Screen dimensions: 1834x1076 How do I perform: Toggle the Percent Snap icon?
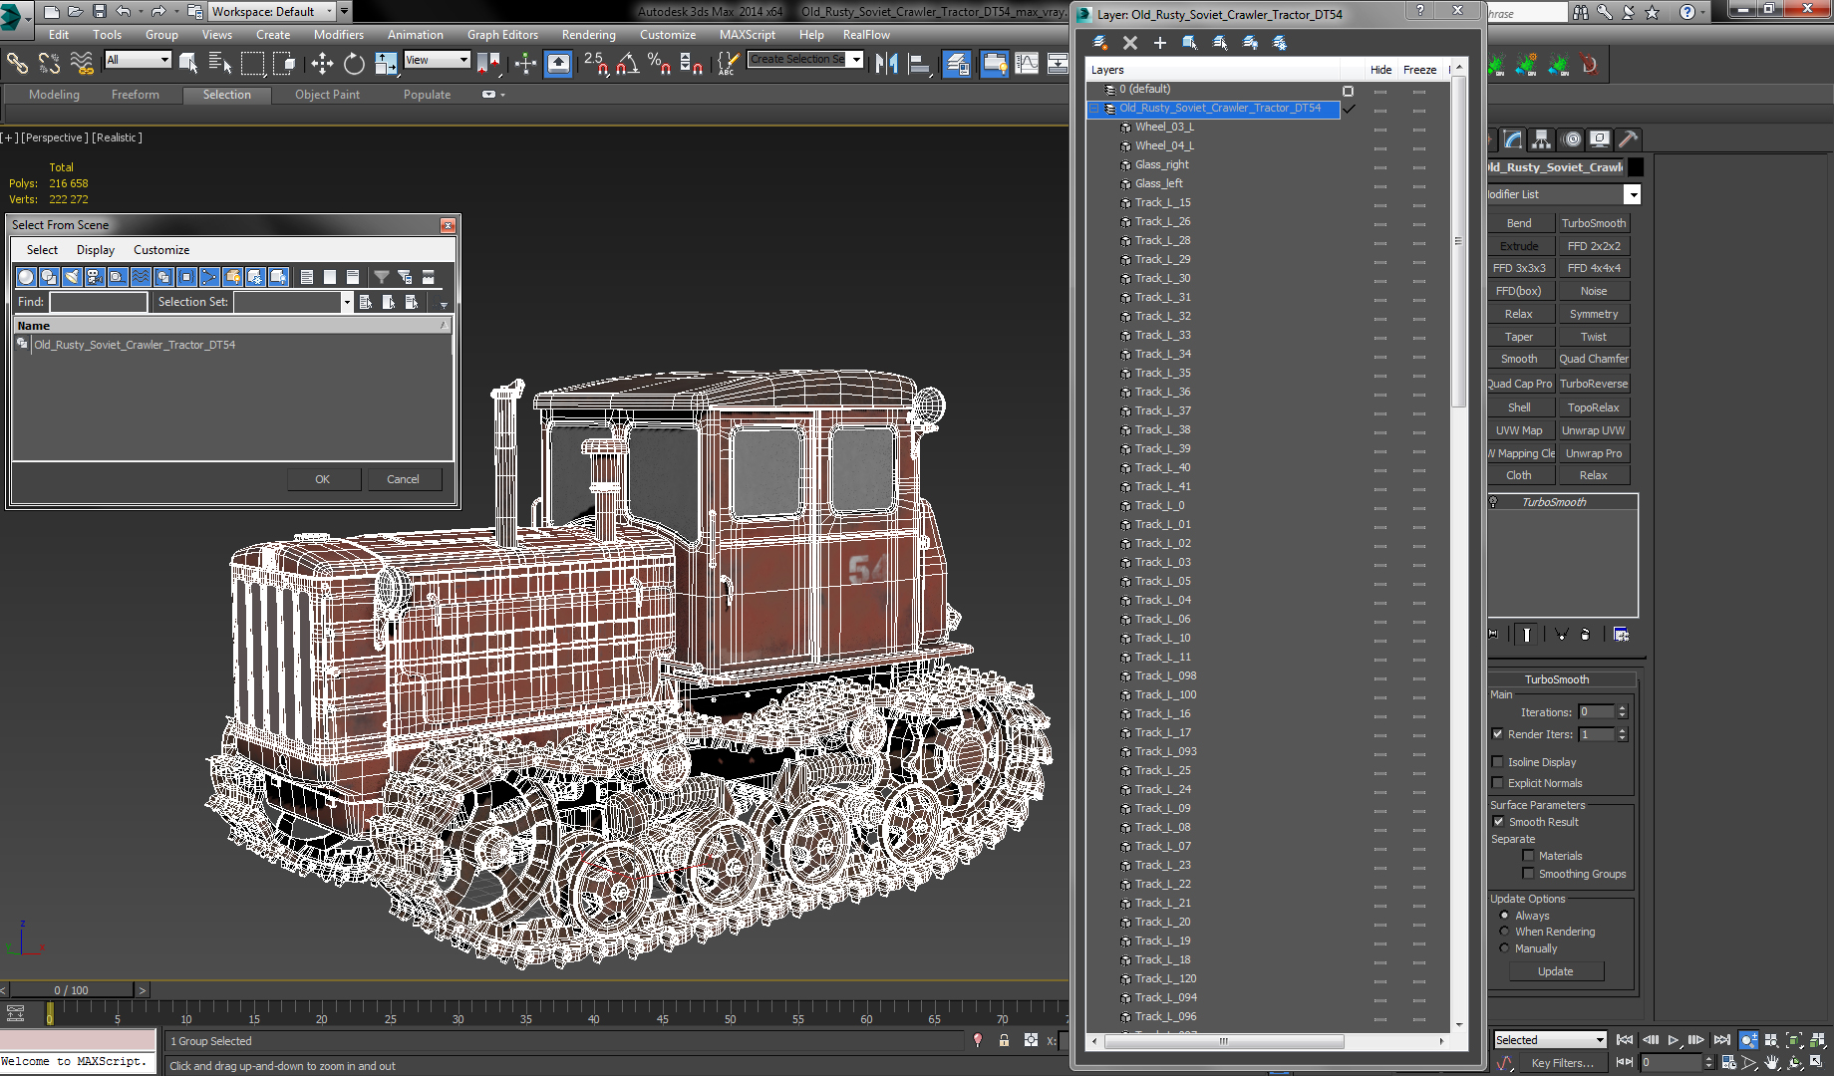coord(659,64)
